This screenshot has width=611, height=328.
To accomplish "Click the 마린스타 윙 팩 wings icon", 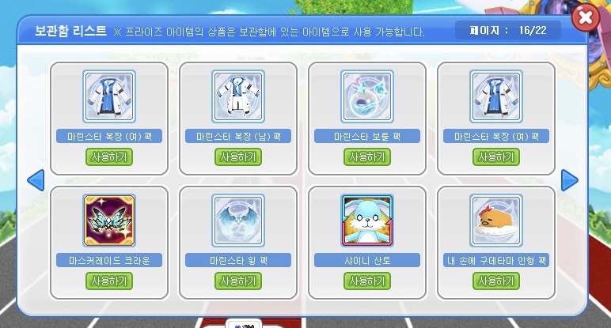I will tap(238, 221).
